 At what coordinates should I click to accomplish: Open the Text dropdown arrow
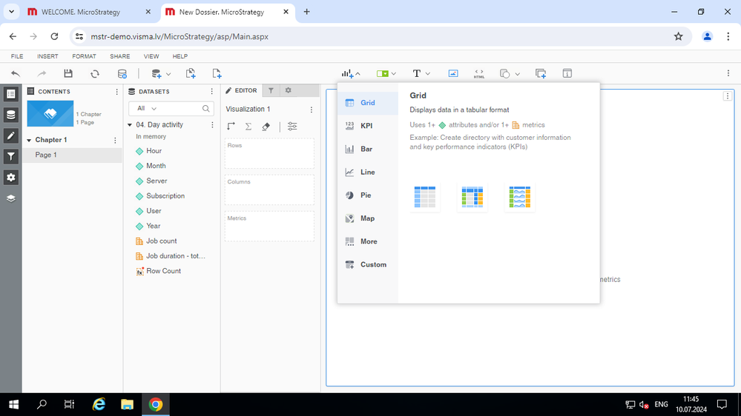428,74
